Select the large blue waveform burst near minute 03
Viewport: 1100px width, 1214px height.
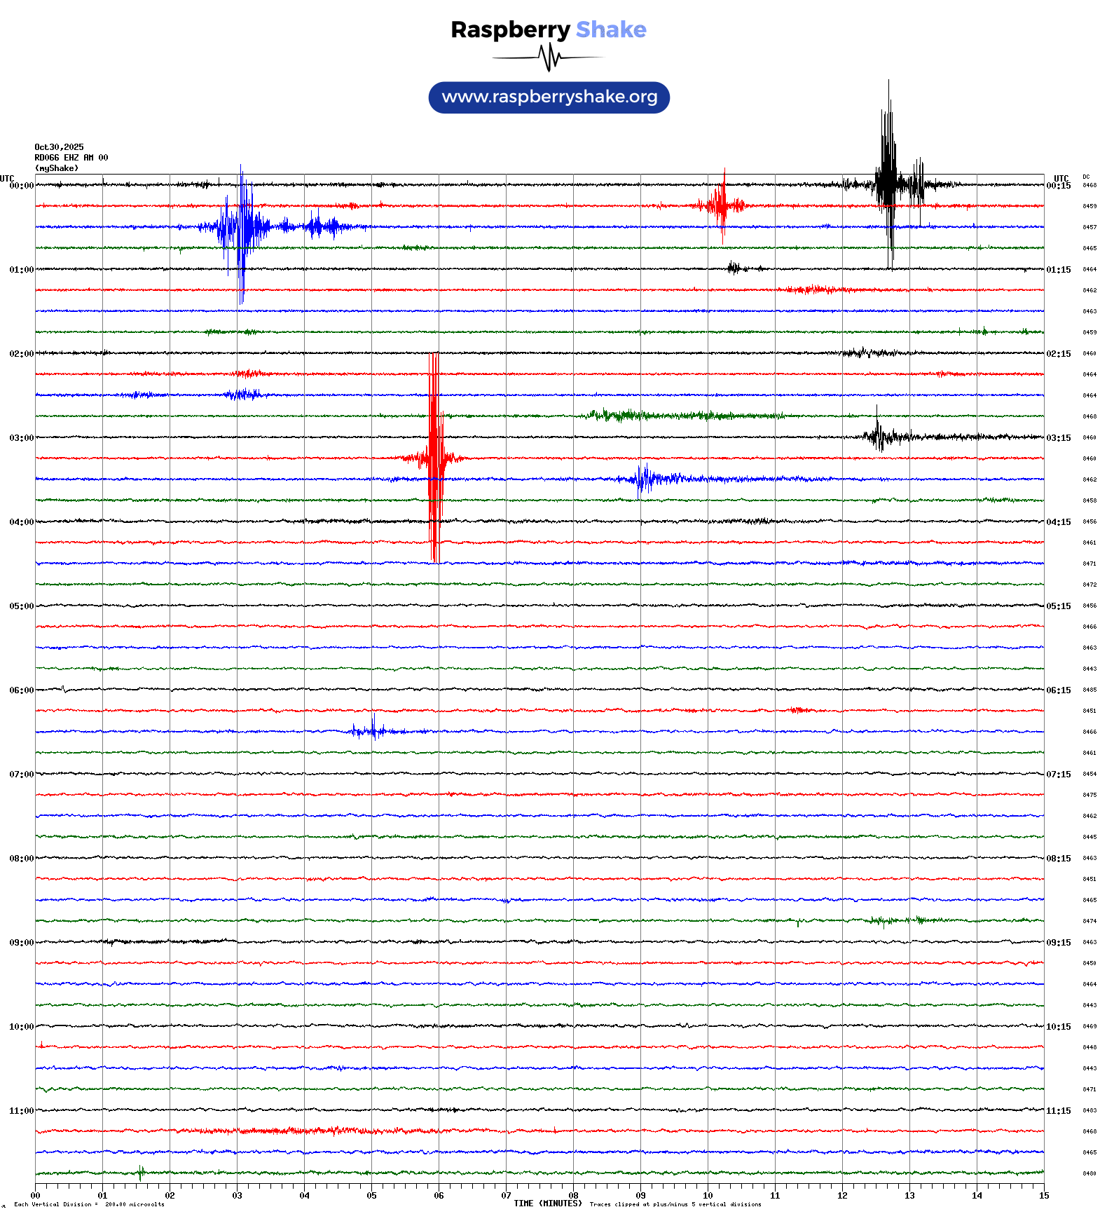tap(242, 226)
